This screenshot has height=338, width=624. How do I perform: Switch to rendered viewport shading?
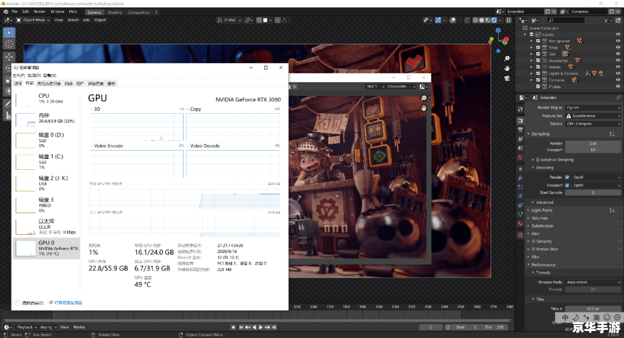pos(494,20)
